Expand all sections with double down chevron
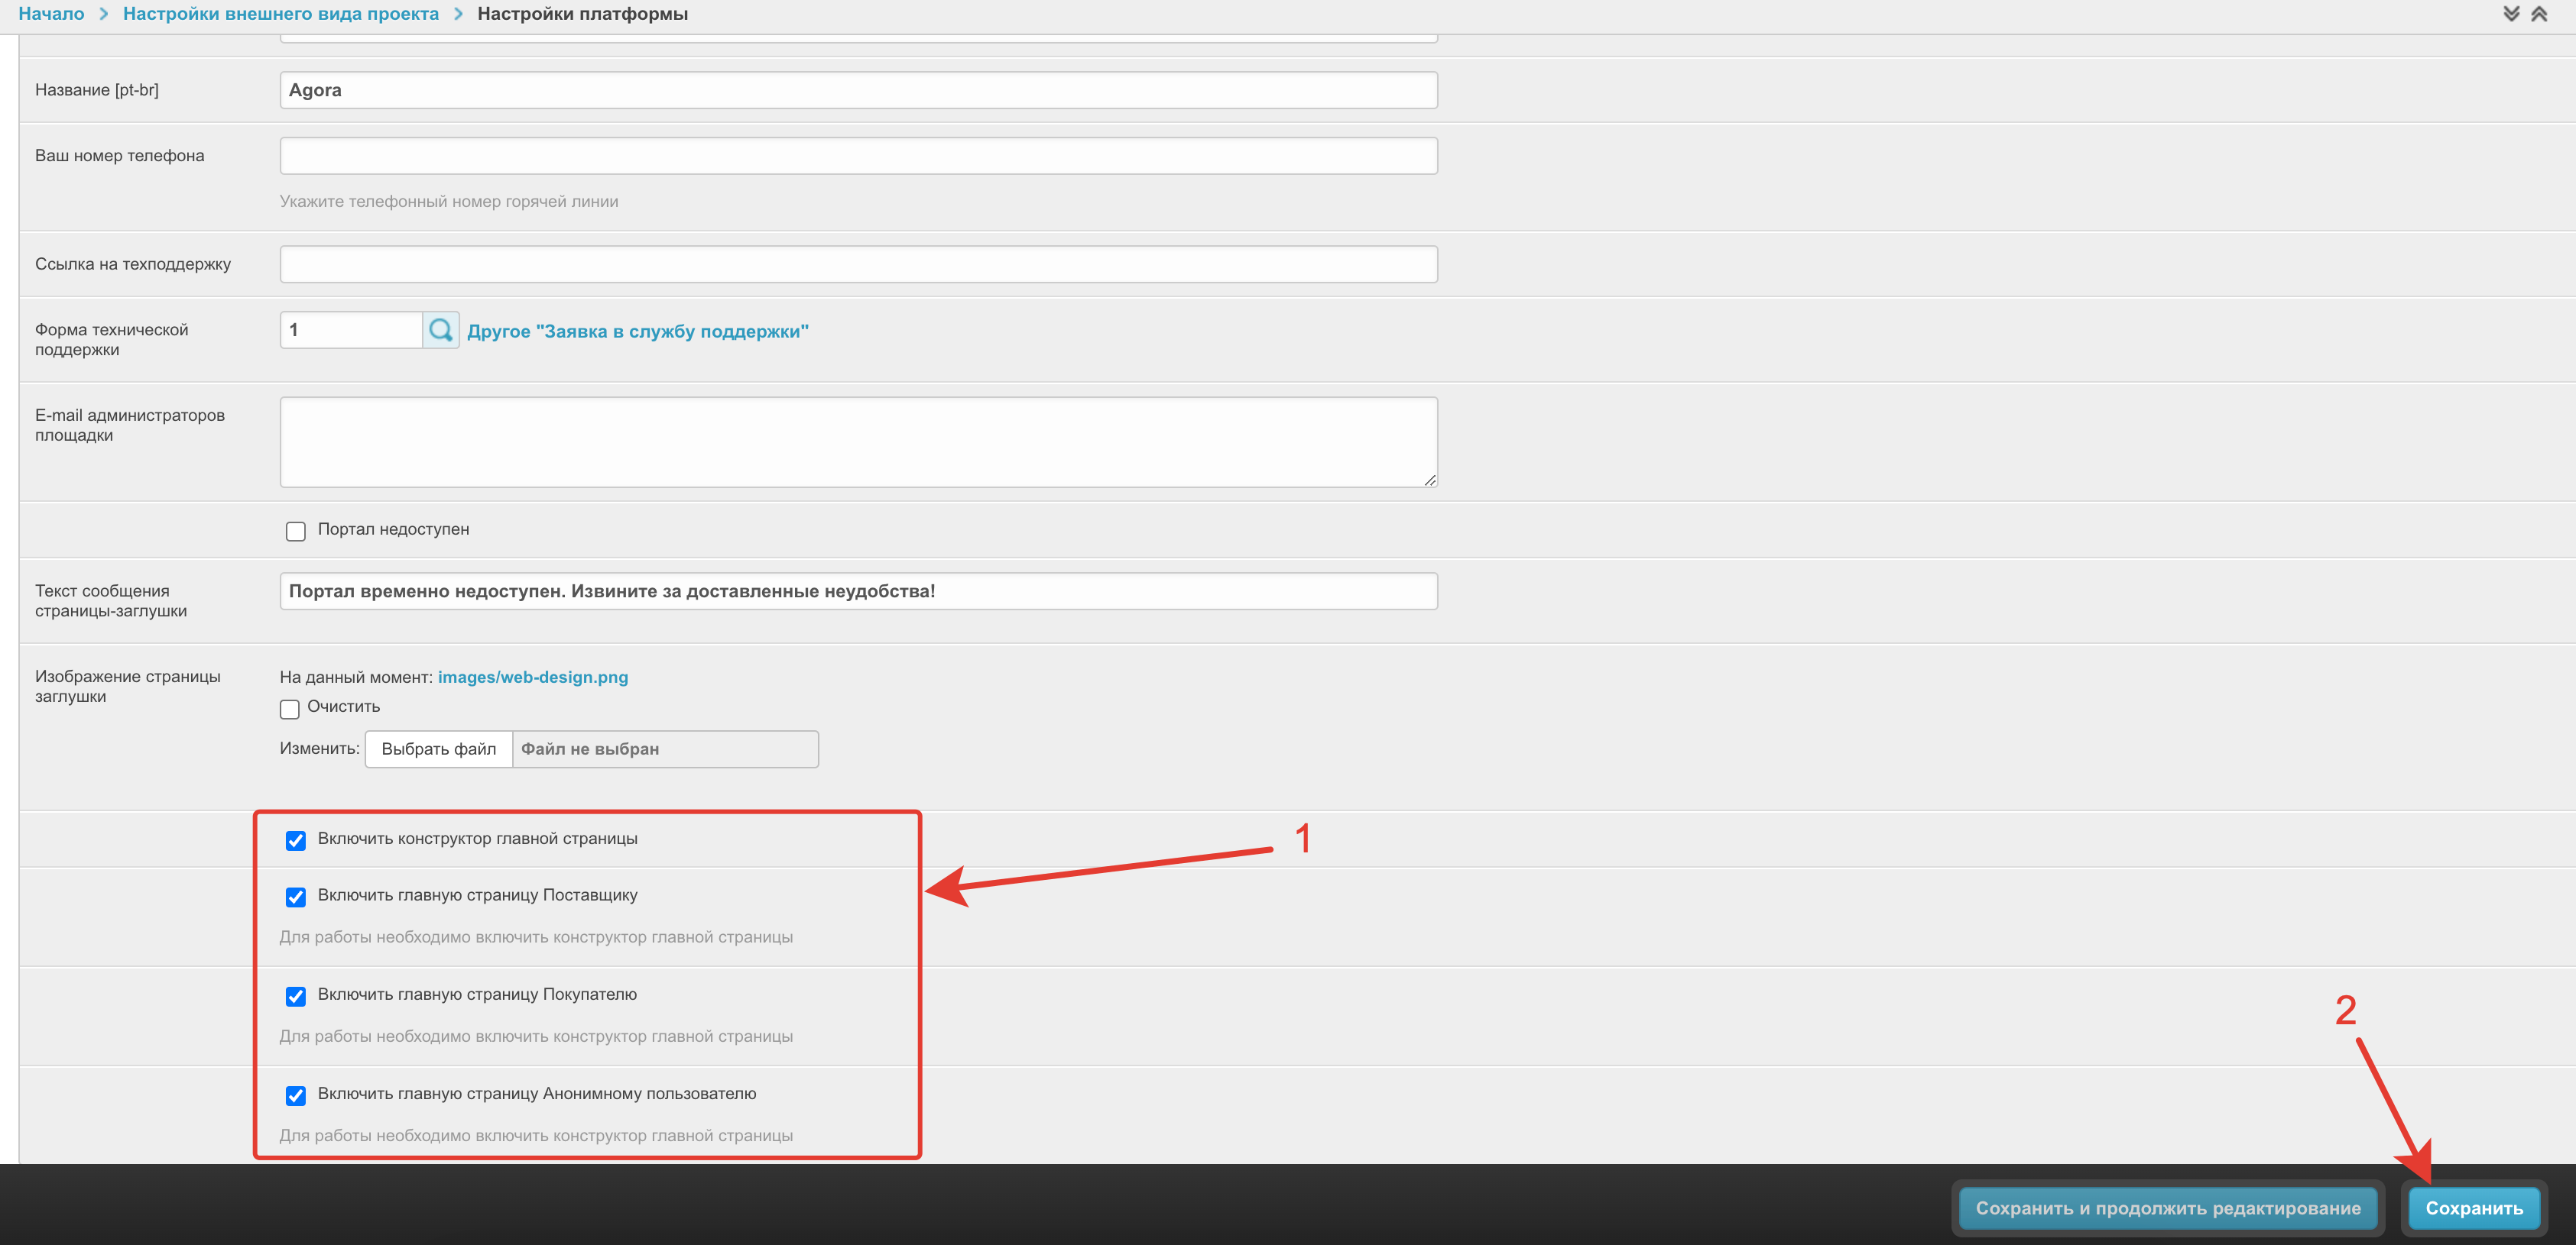Screen dimensions: 2576x1245 [2510, 14]
